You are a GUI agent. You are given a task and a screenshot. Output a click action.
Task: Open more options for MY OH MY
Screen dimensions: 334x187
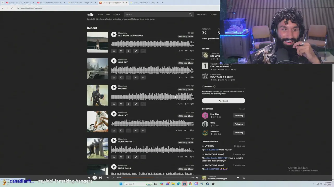coord(143,130)
